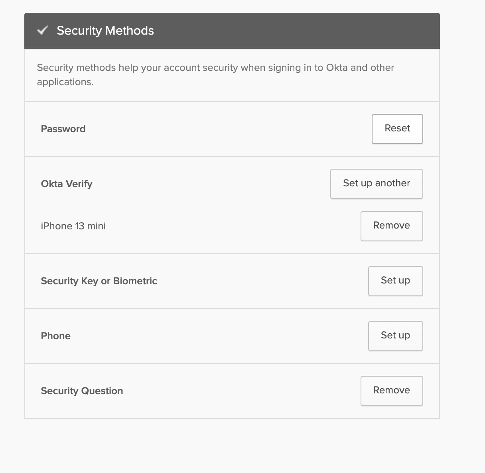Image resolution: width=485 pixels, height=473 pixels.
Task: Select the Okta Verify heading
Action: [67, 184]
